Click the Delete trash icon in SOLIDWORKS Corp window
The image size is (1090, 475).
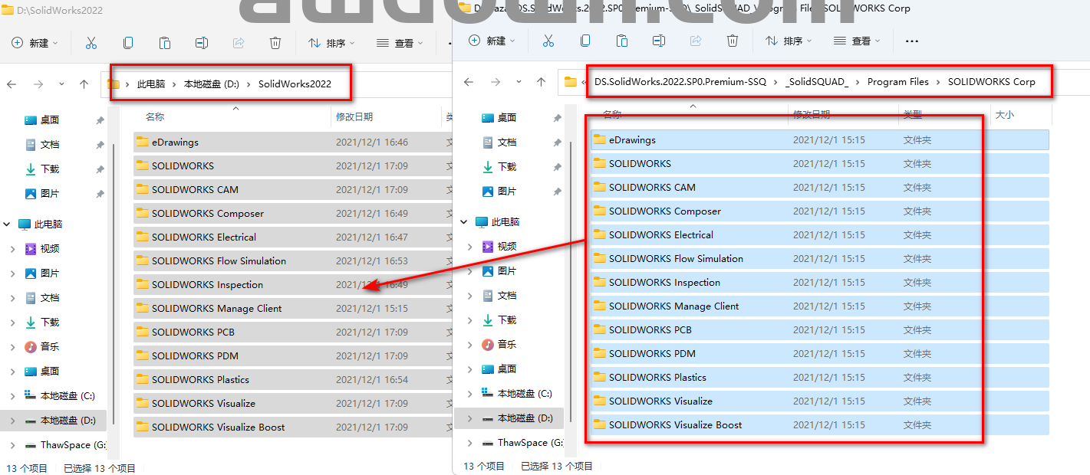pyautogui.click(x=733, y=41)
